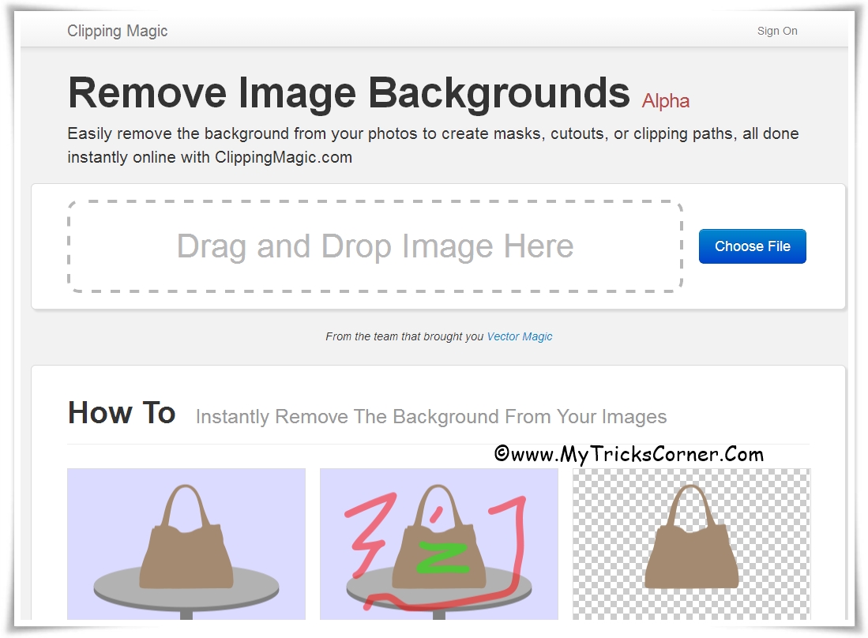Click the Choose File button
Viewport: 868px width, 638px height.
pyautogui.click(x=751, y=246)
